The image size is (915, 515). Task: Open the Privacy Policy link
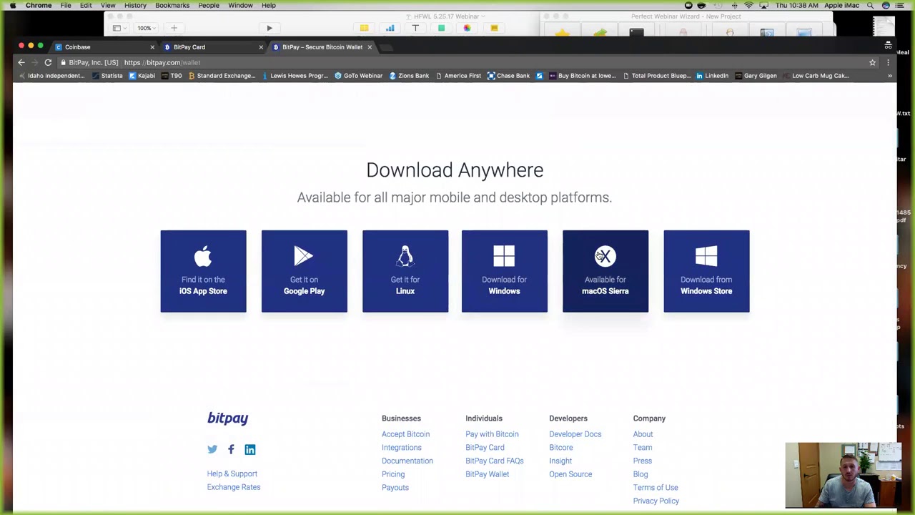coord(656,501)
